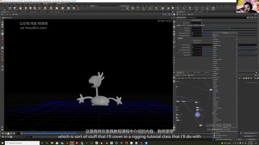259x145 pixels.
Task: Click the Tab Menu search field
Action: click(225, 35)
